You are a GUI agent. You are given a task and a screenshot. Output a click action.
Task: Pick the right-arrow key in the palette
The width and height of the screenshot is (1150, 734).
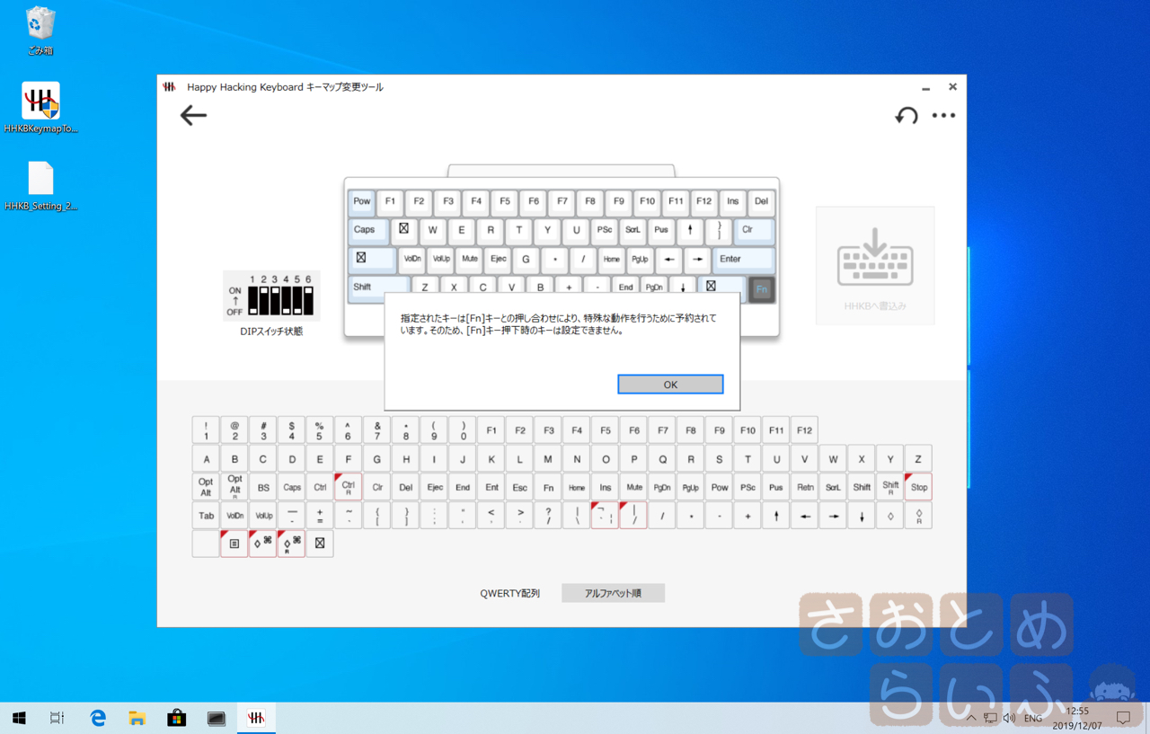pyautogui.click(x=833, y=516)
